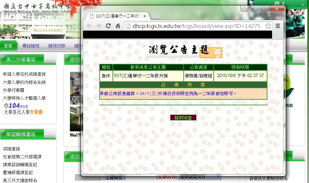Reload the announcement page

coord(108,26)
